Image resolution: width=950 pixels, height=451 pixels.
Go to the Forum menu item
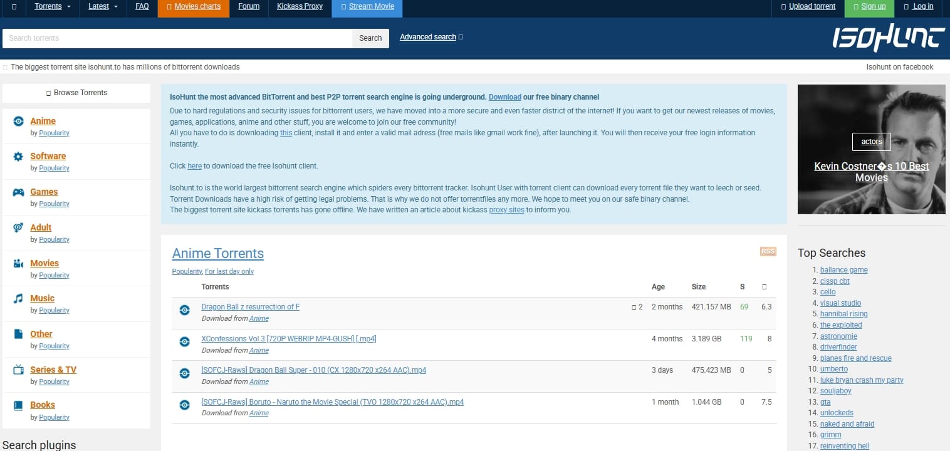[249, 6]
